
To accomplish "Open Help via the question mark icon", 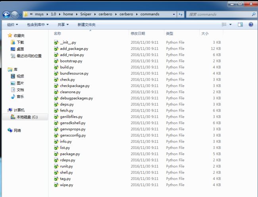I will point(251,25).
